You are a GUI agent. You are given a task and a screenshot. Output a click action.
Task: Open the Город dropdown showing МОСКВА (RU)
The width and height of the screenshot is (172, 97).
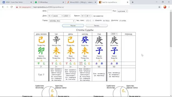coord(62,21)
